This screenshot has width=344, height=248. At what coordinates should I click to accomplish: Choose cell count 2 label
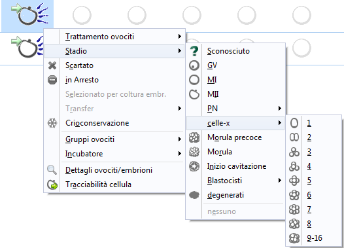click(x=309, y=137)
